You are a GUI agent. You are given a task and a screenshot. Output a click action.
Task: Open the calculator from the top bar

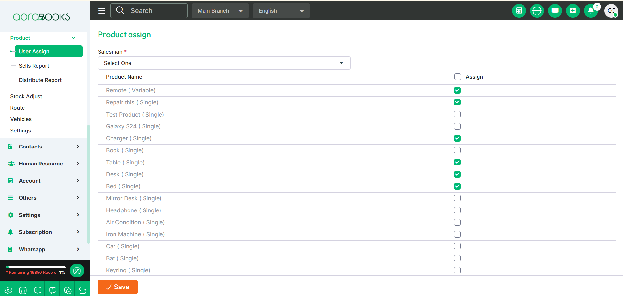[519, 11]
